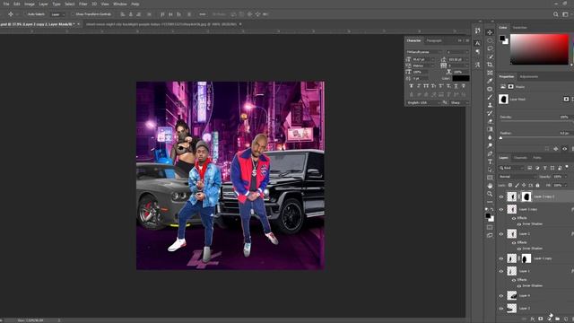574x323 pixels.
Task: Open the Window menu
Action: click(x=119, y=4)
